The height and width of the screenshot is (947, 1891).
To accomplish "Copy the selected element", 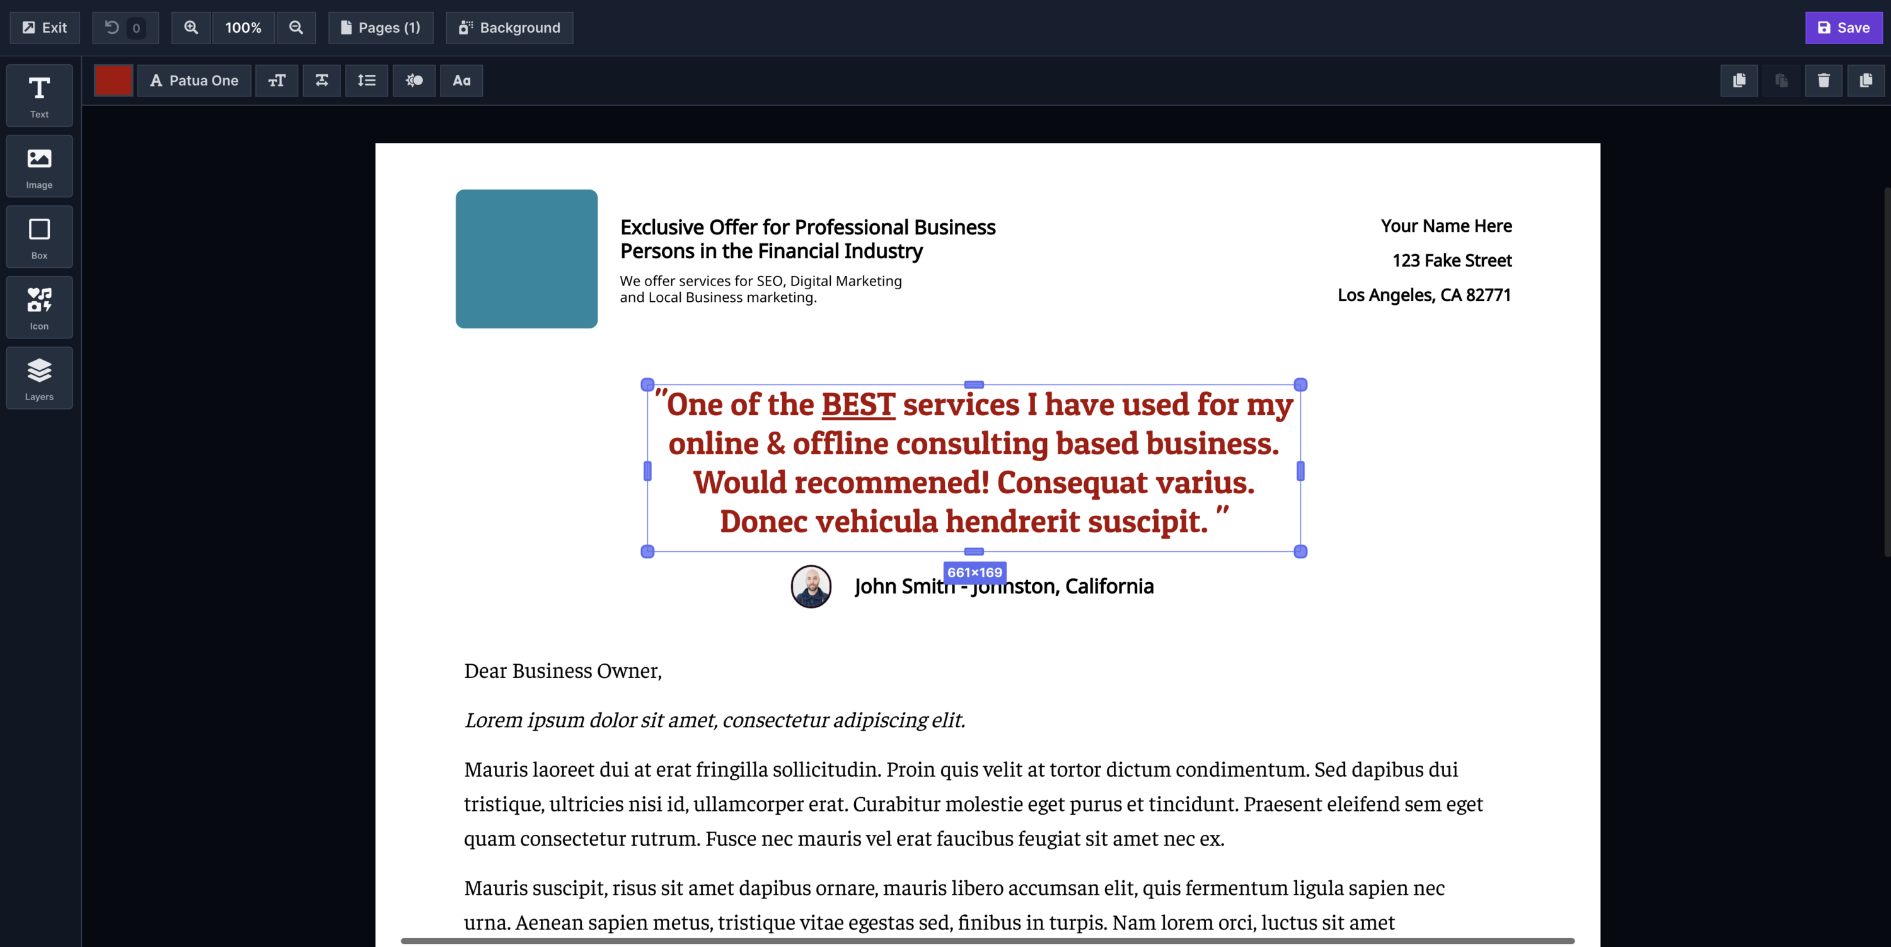I will [x=1739, y=81].
